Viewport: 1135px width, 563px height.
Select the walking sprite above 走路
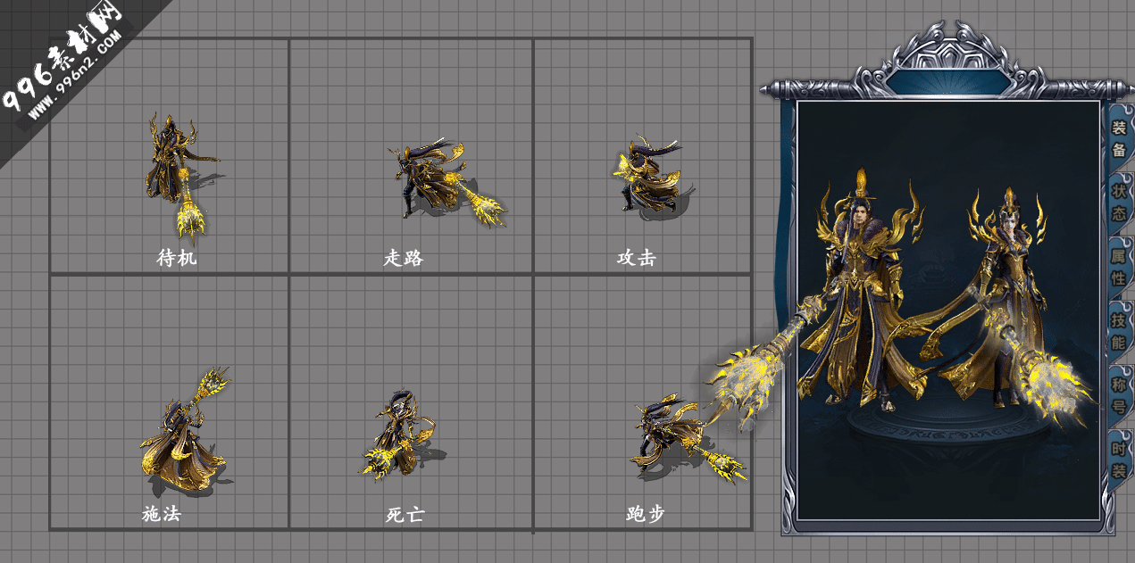pos(446,183)
